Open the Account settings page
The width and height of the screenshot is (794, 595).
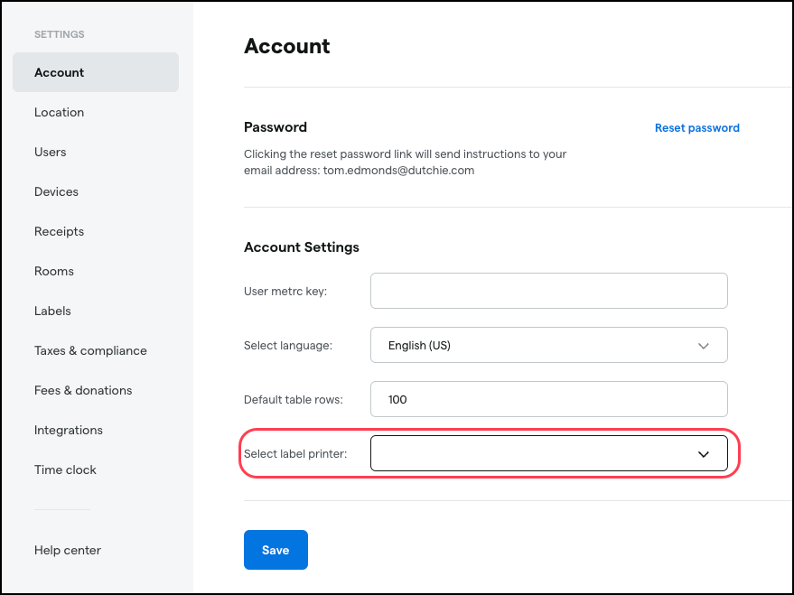click(x=60, y=72)
